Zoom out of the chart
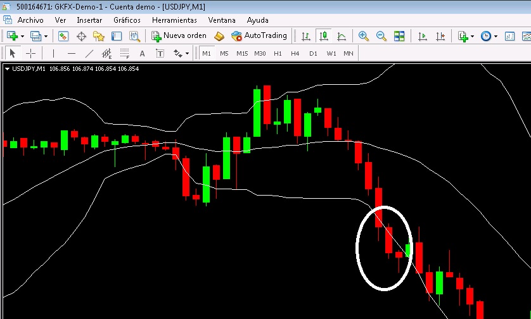 point(381,36)
